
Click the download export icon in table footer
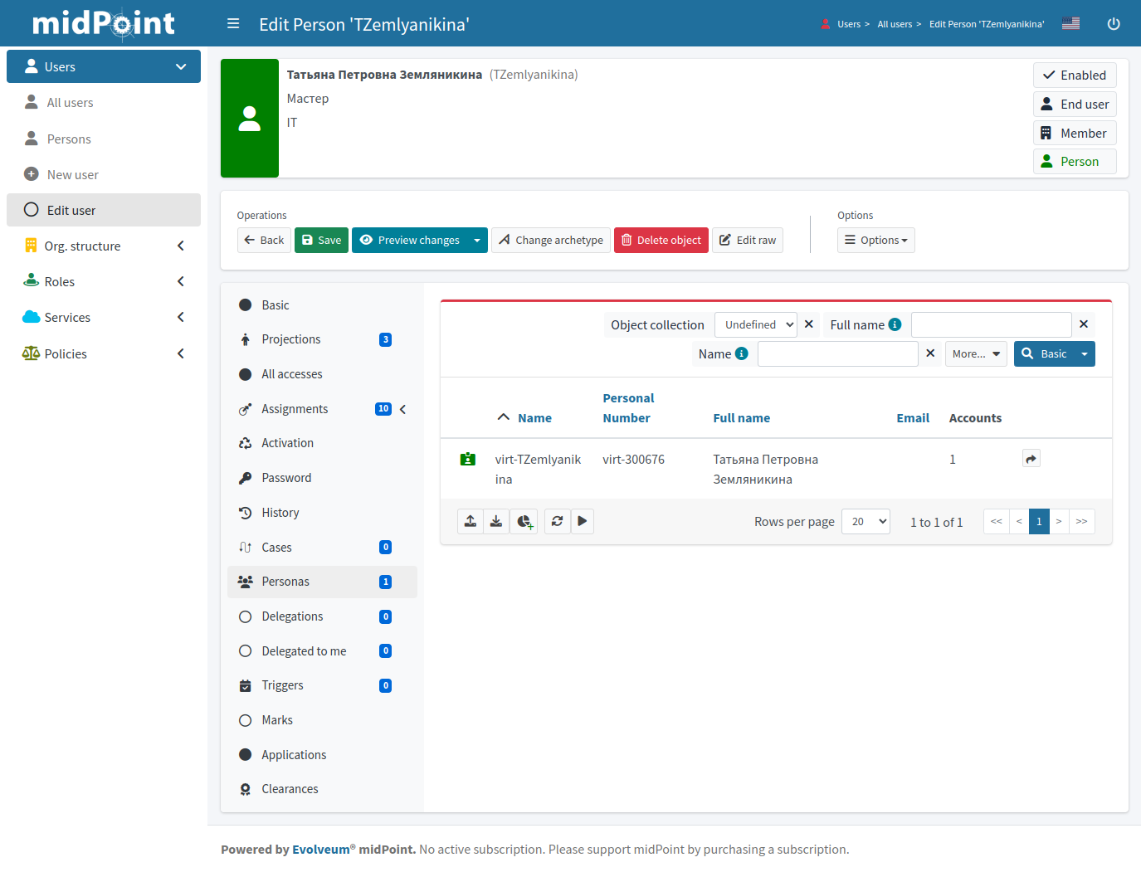tap(496, 521)
